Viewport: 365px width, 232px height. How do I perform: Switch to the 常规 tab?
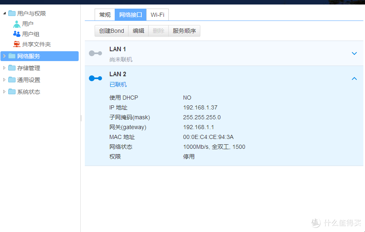[105, 15]
